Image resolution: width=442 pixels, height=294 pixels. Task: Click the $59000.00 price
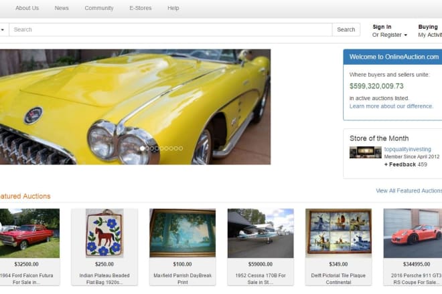[x=261, y=264]
